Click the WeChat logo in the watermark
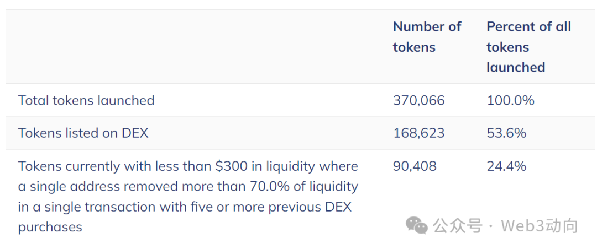The height and width of the screenshot is (249, 597). 417,225
